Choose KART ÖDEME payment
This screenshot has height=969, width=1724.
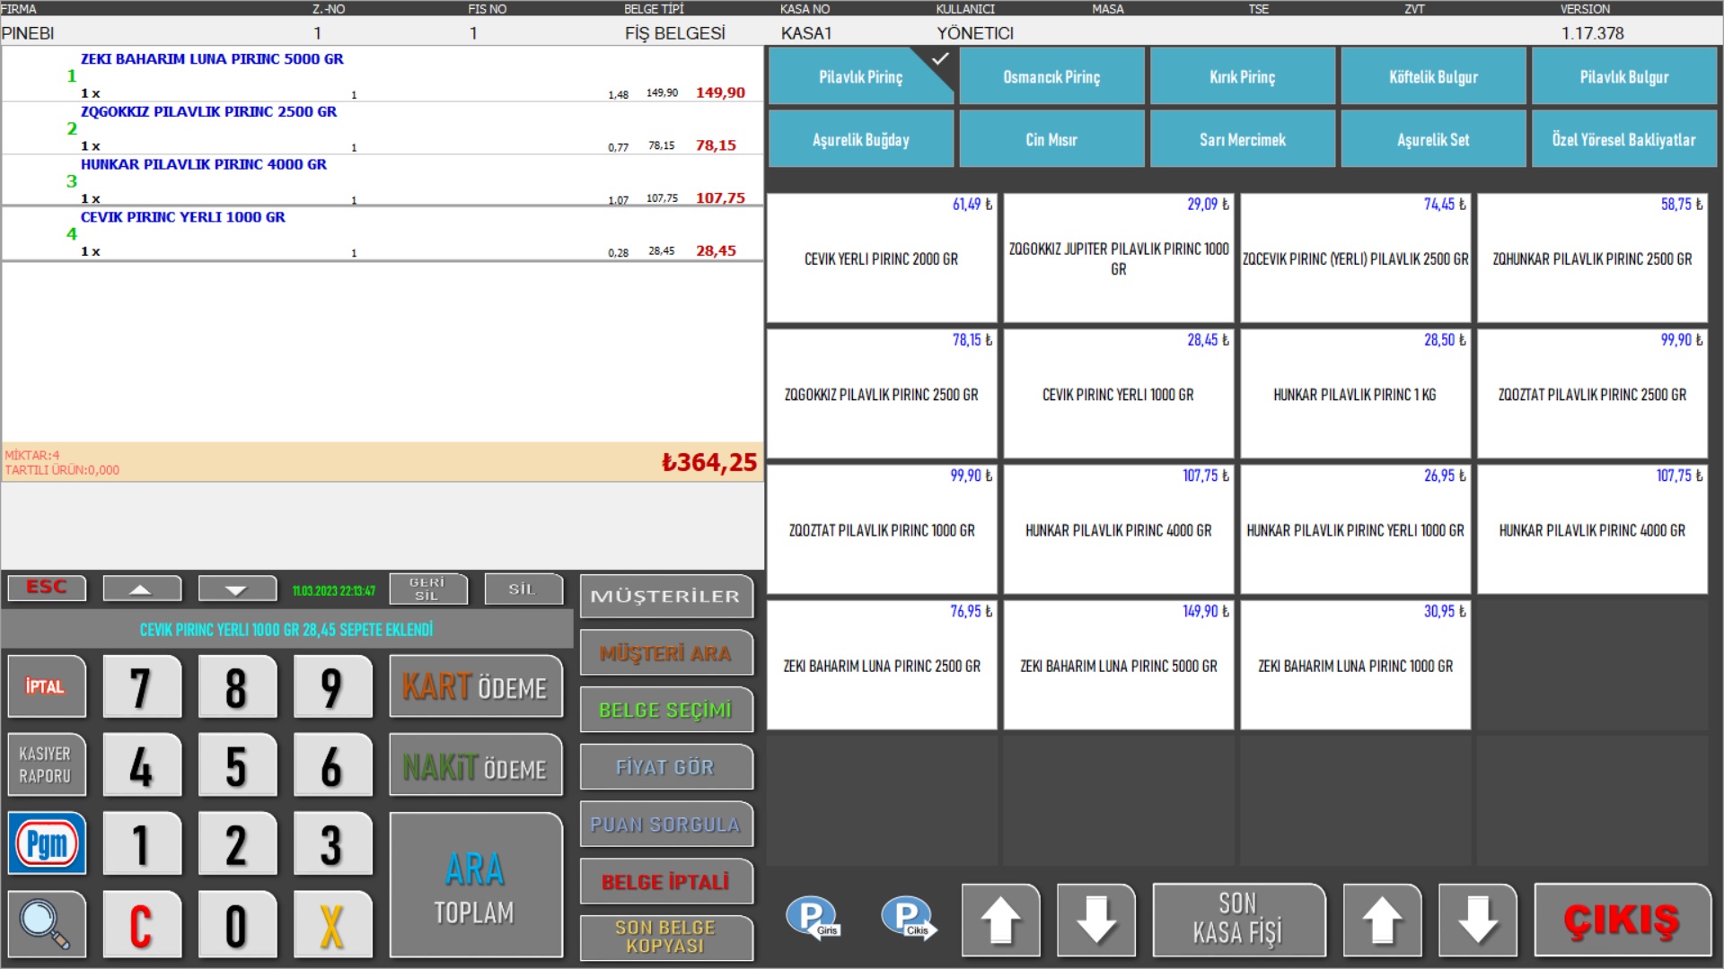[x=475, y=687]
